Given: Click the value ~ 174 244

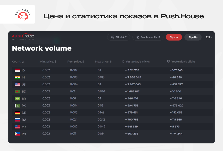Looking at the screenshot, I should pos(176,133).
